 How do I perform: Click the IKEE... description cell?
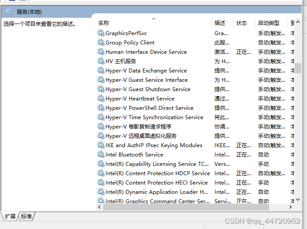[x=222, y=145]
